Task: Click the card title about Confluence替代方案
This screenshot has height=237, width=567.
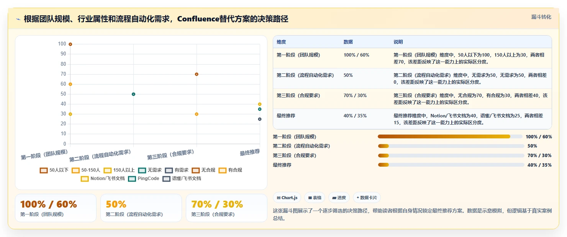Action: (156, 19)
